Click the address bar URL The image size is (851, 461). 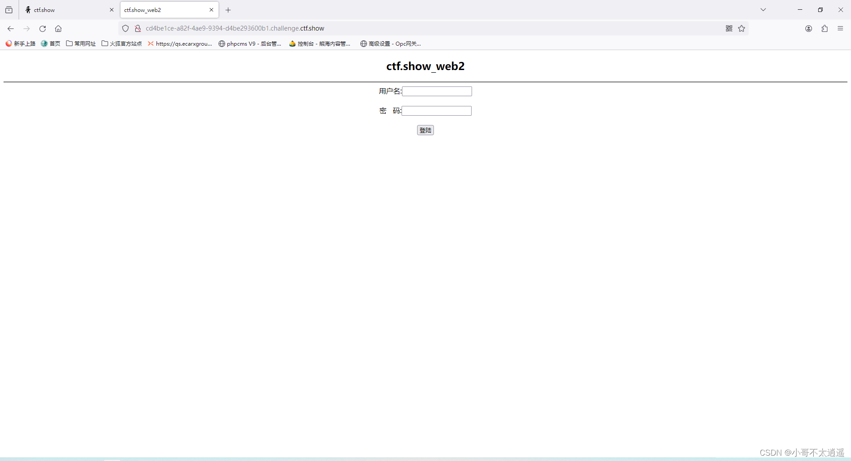coord(235,28)
